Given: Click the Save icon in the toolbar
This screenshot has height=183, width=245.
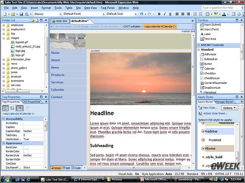Looking at the screenshot, I should [x=21, y=14].
